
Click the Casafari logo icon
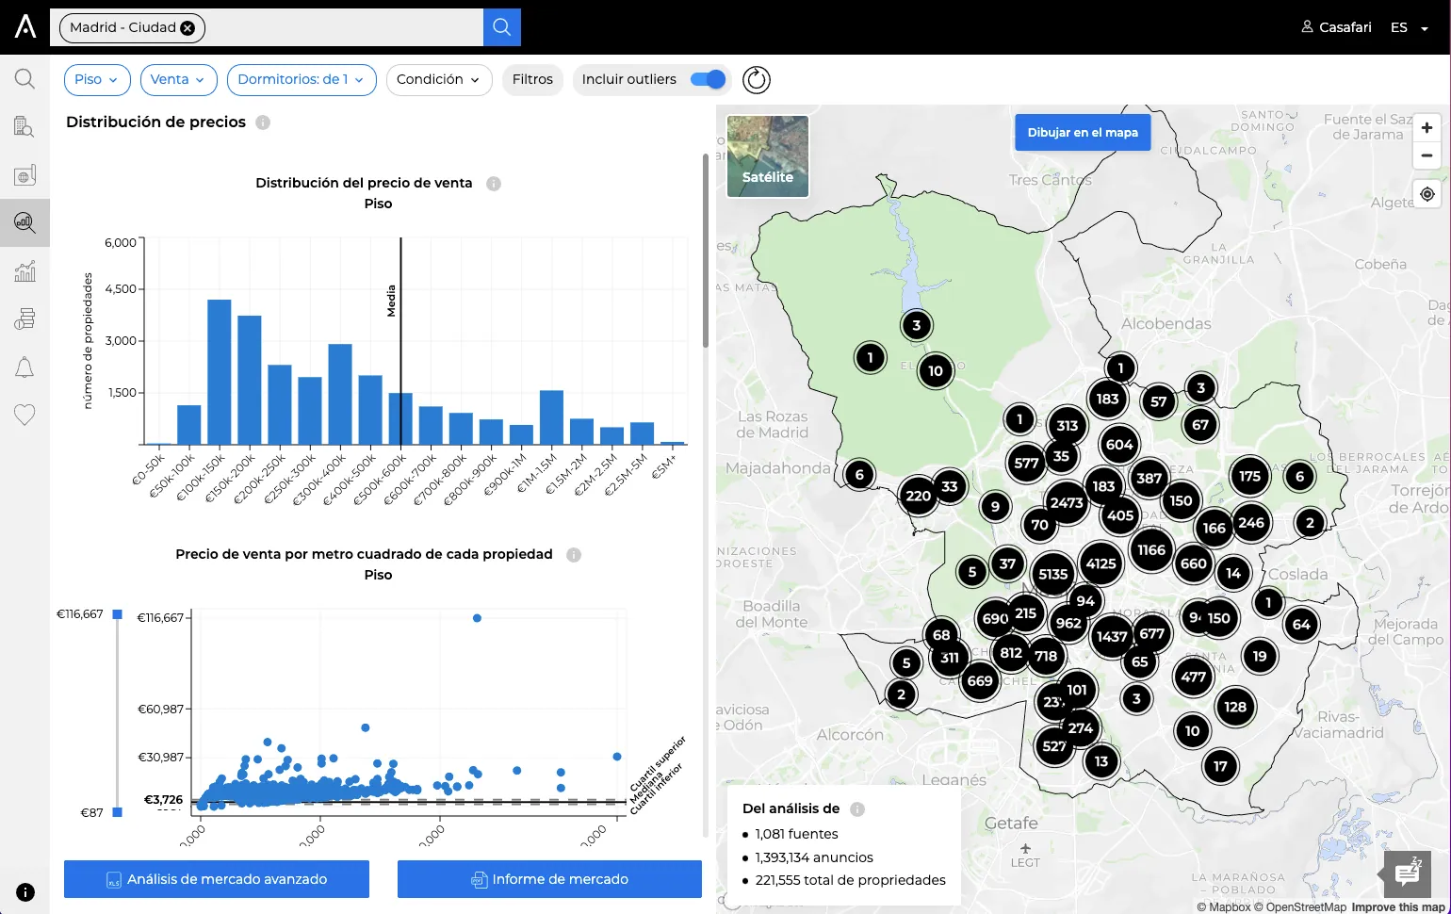[x=25, y=26]
